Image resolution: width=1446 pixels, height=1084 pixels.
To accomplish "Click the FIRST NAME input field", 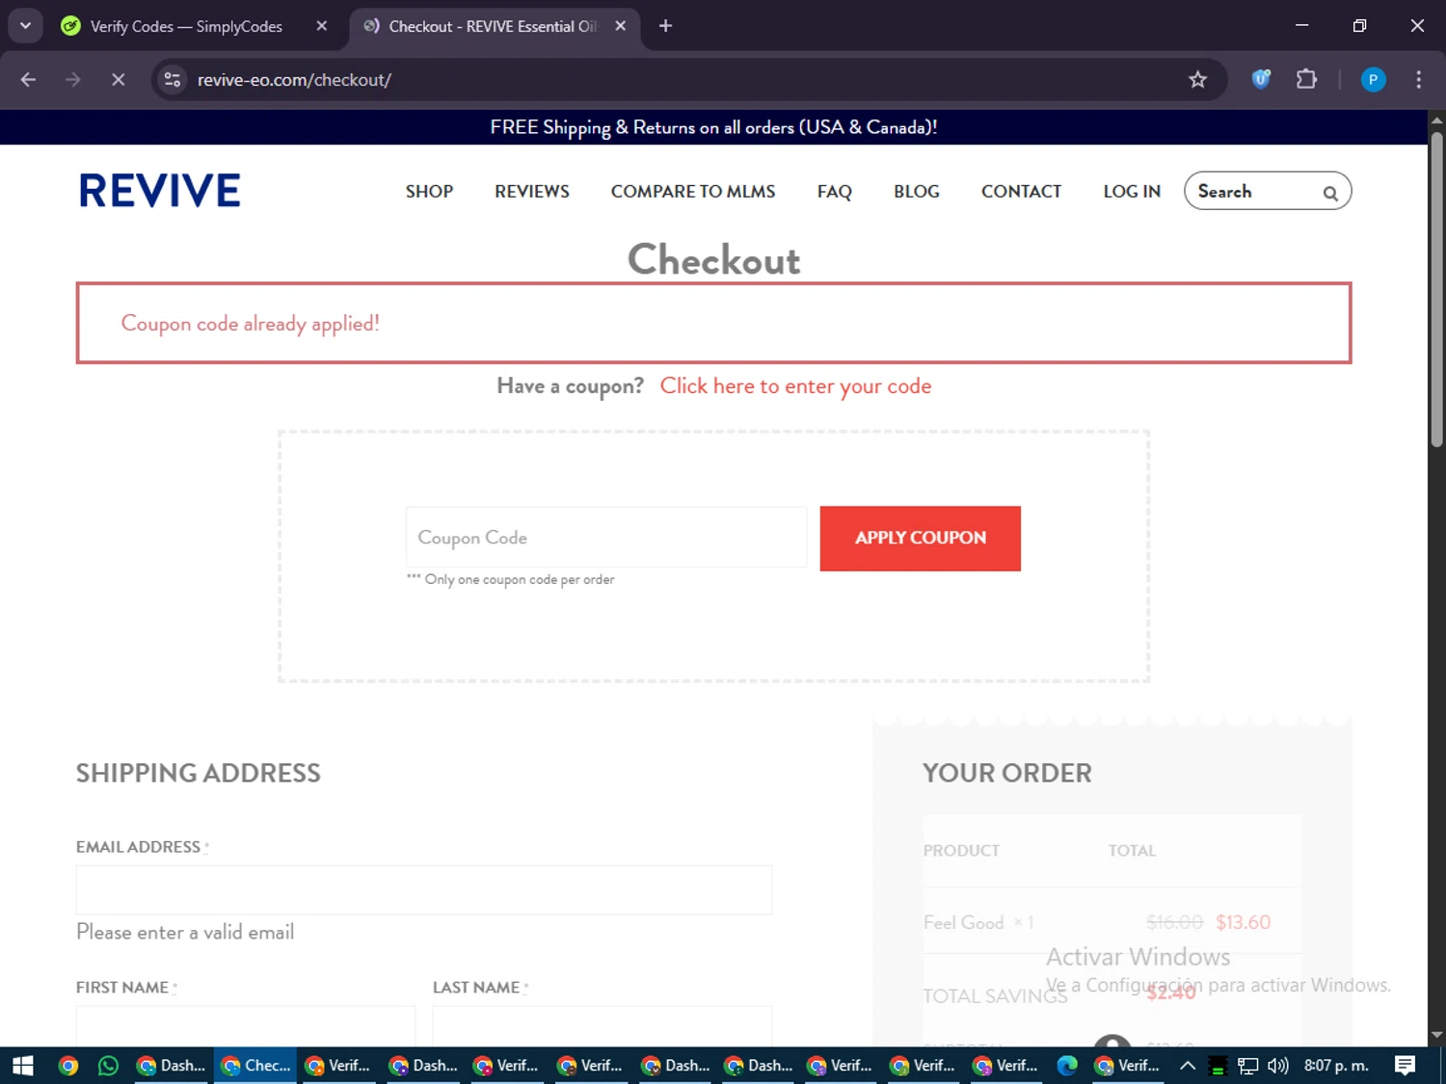I will pyautogui.click(x=246, y=1026).
